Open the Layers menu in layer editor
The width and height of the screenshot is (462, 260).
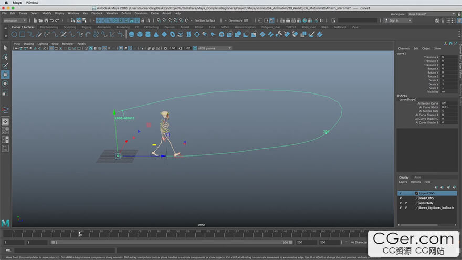403,182
